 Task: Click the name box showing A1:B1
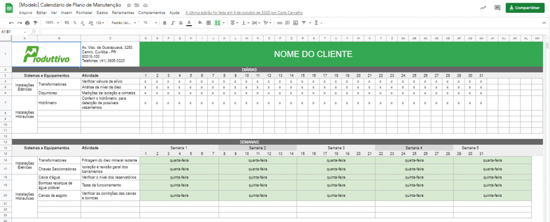(x=13, y=32)
